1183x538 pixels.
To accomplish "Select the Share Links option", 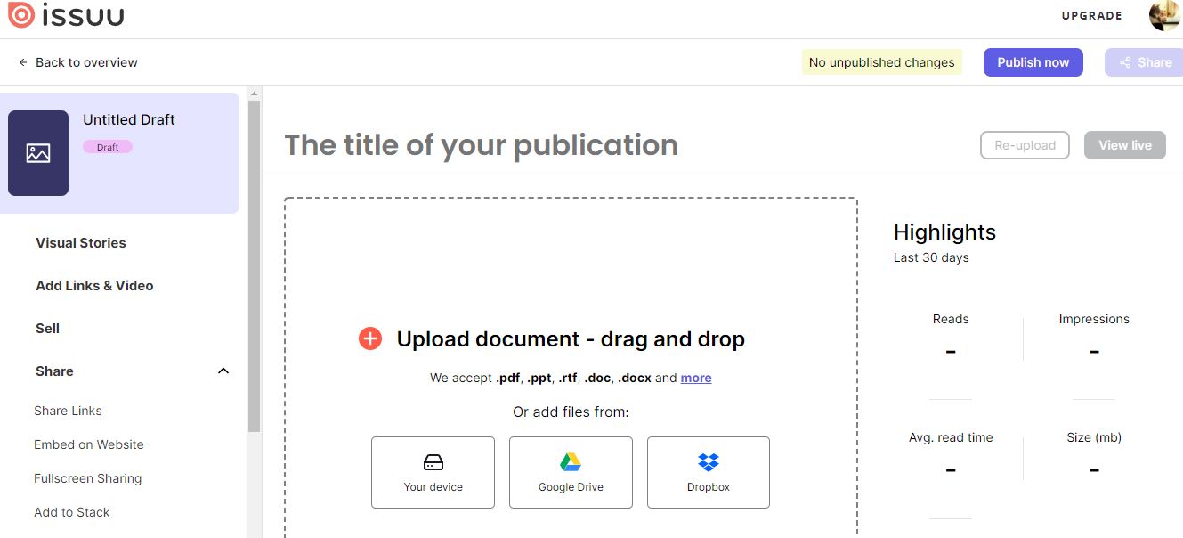I will pyautogui.click(x=68, y=411).
